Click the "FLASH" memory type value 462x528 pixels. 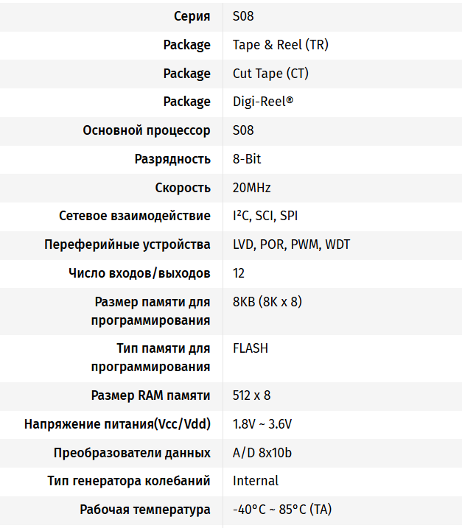tap(251, 348)
